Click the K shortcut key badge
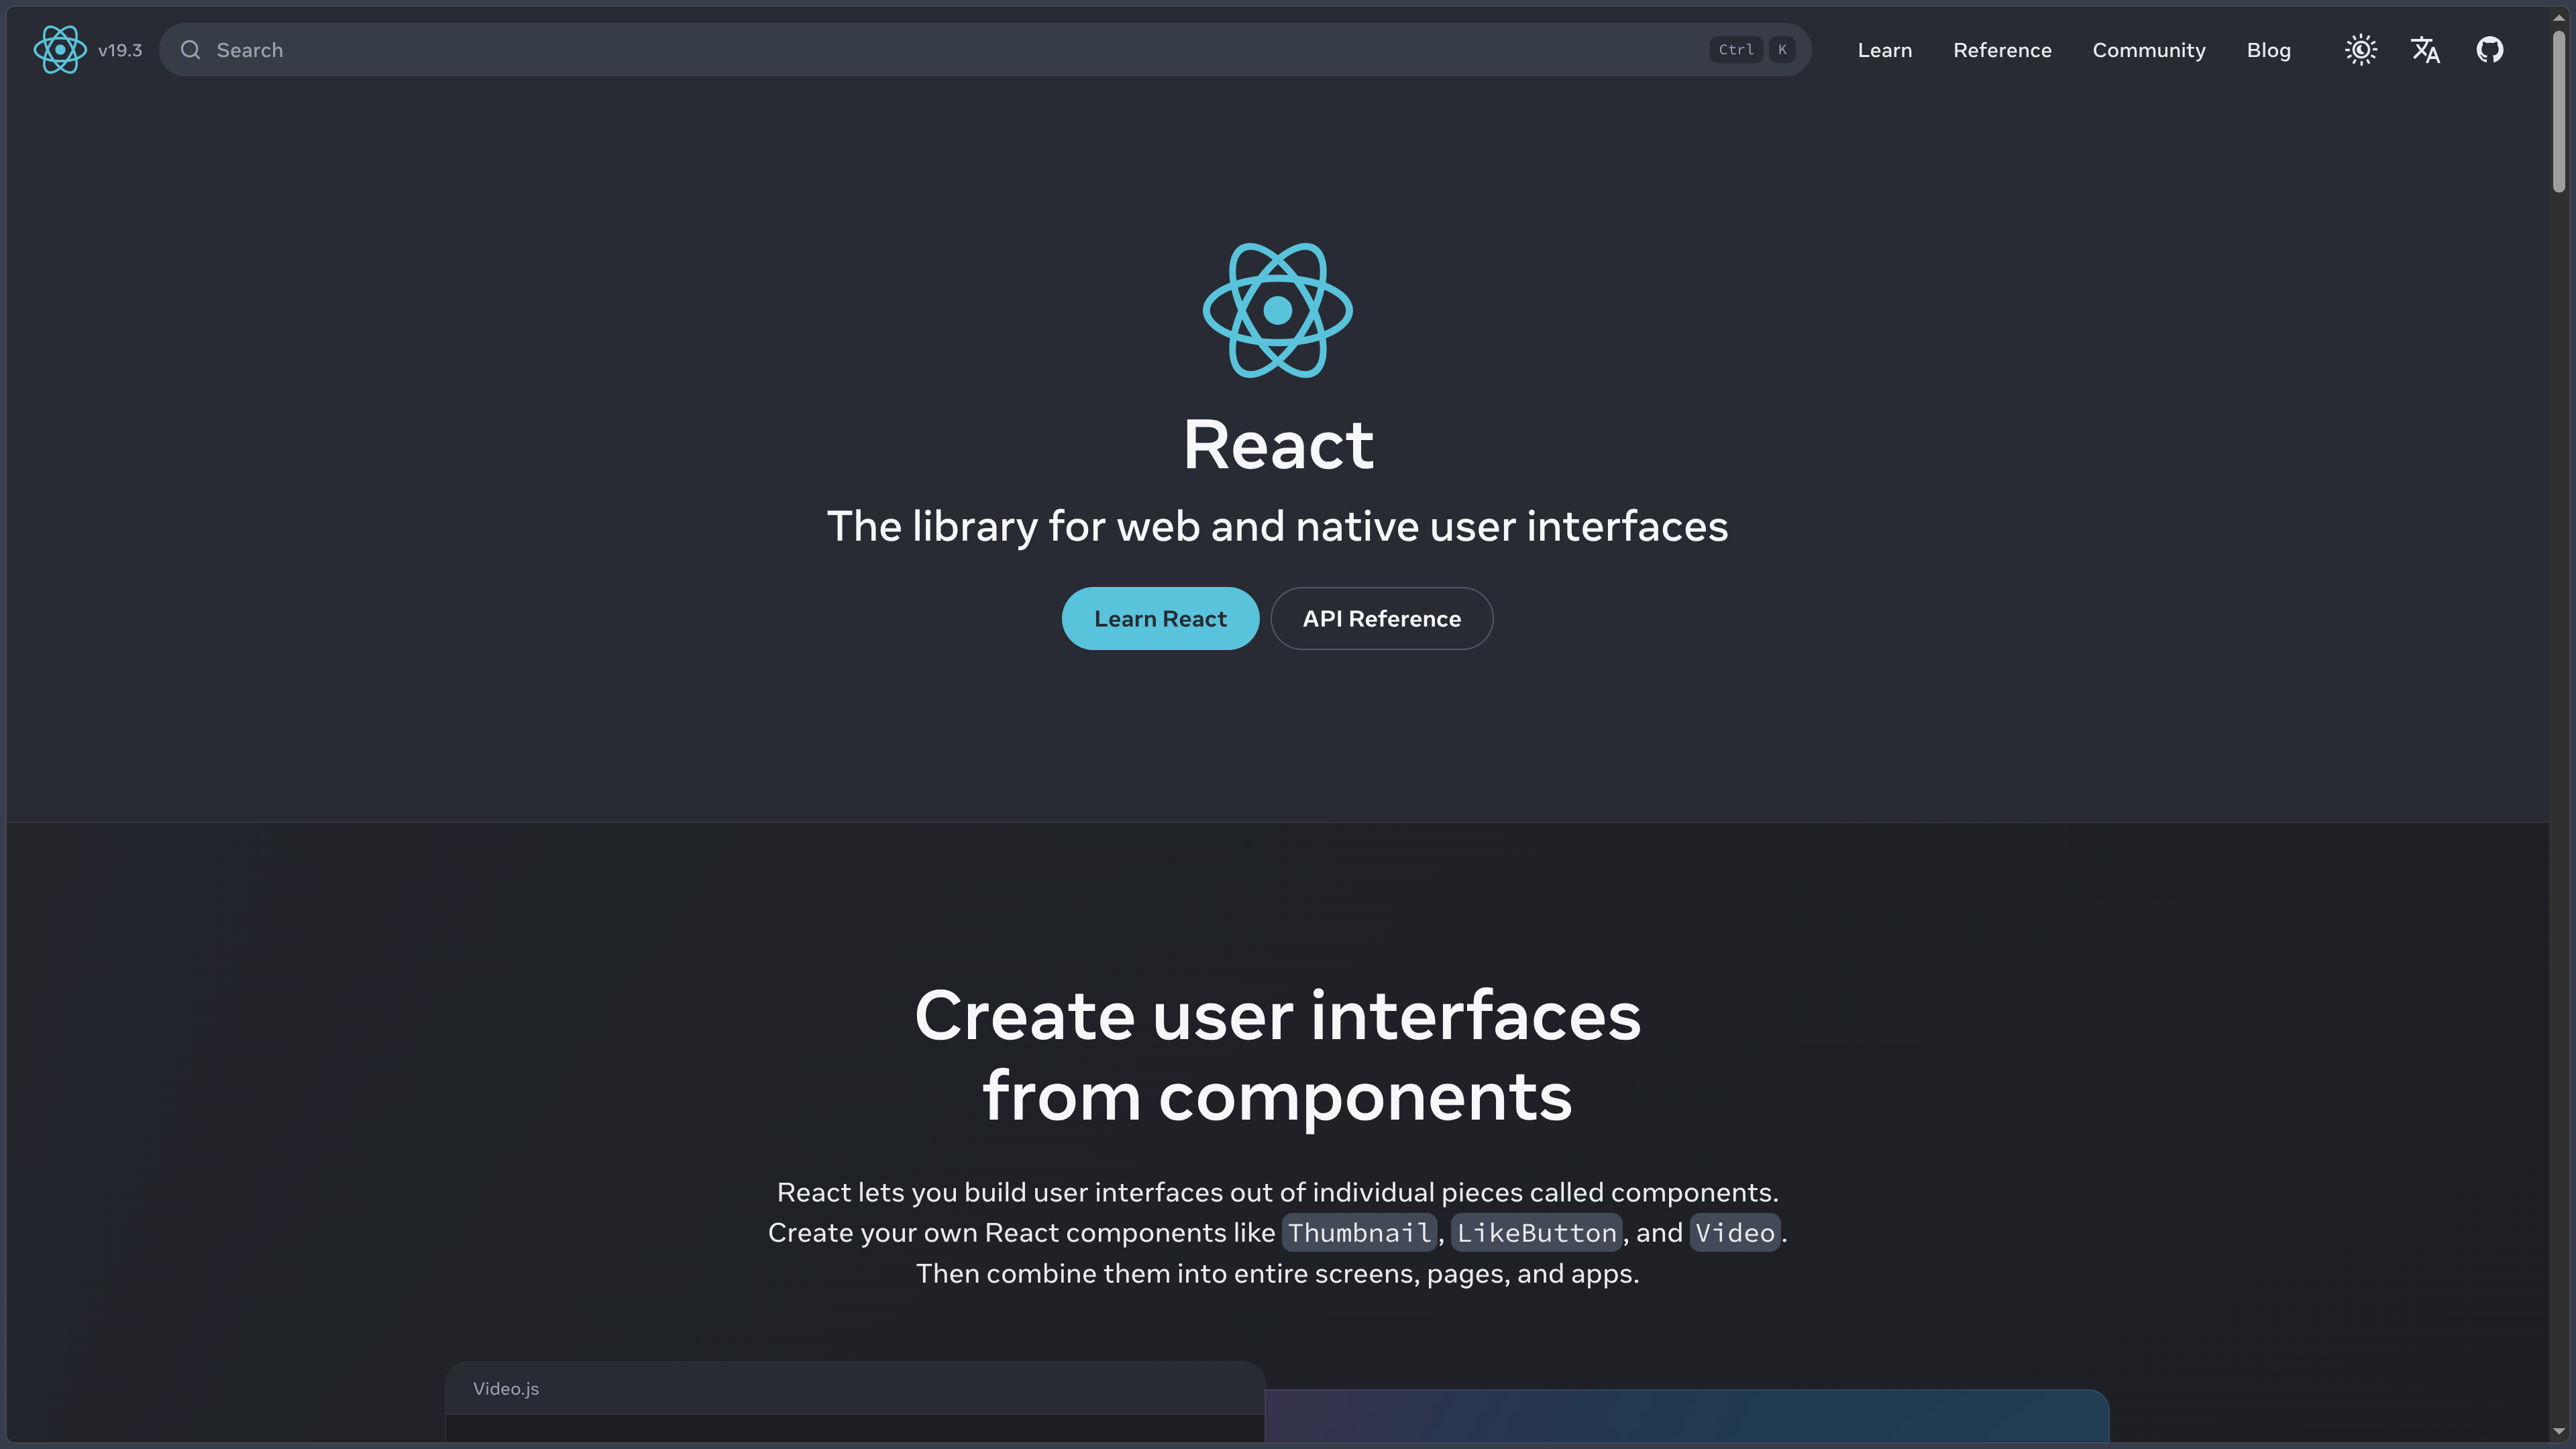2576x1449 pixels. click(x=1781, y=50)
